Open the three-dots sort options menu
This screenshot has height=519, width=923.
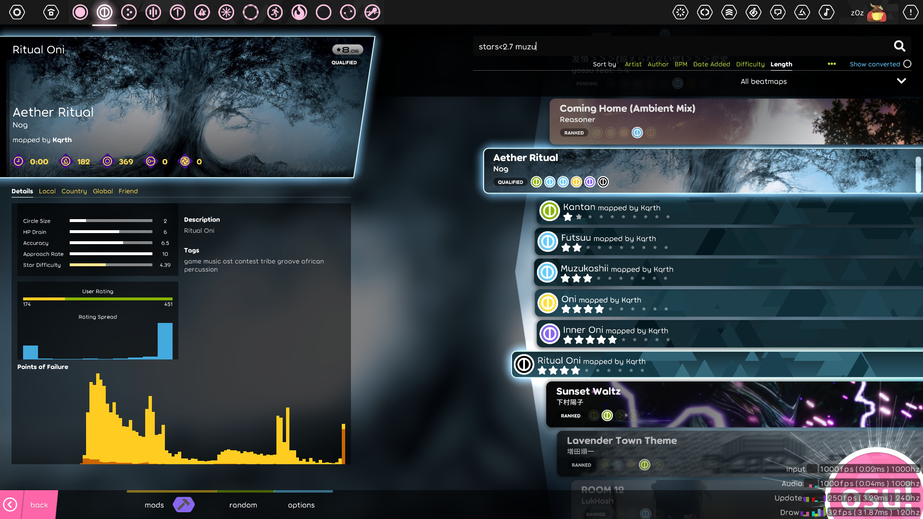click(832, 64)
